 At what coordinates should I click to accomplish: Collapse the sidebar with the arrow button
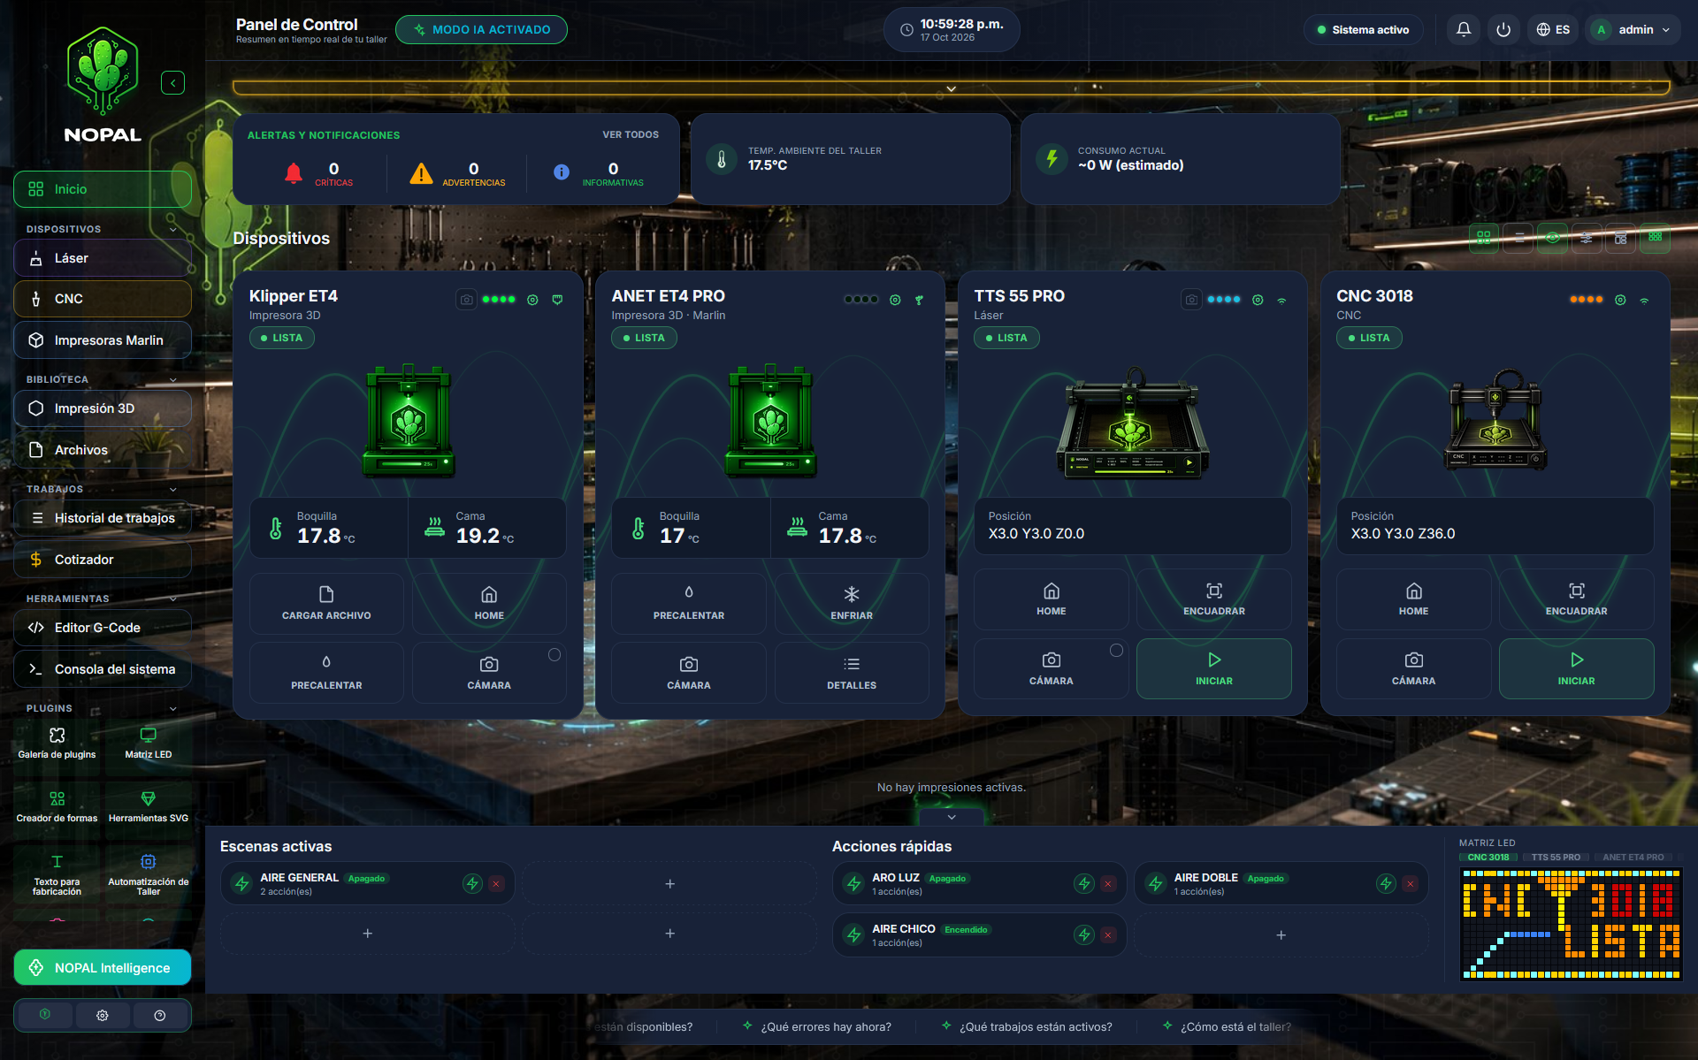pos(172,83)
